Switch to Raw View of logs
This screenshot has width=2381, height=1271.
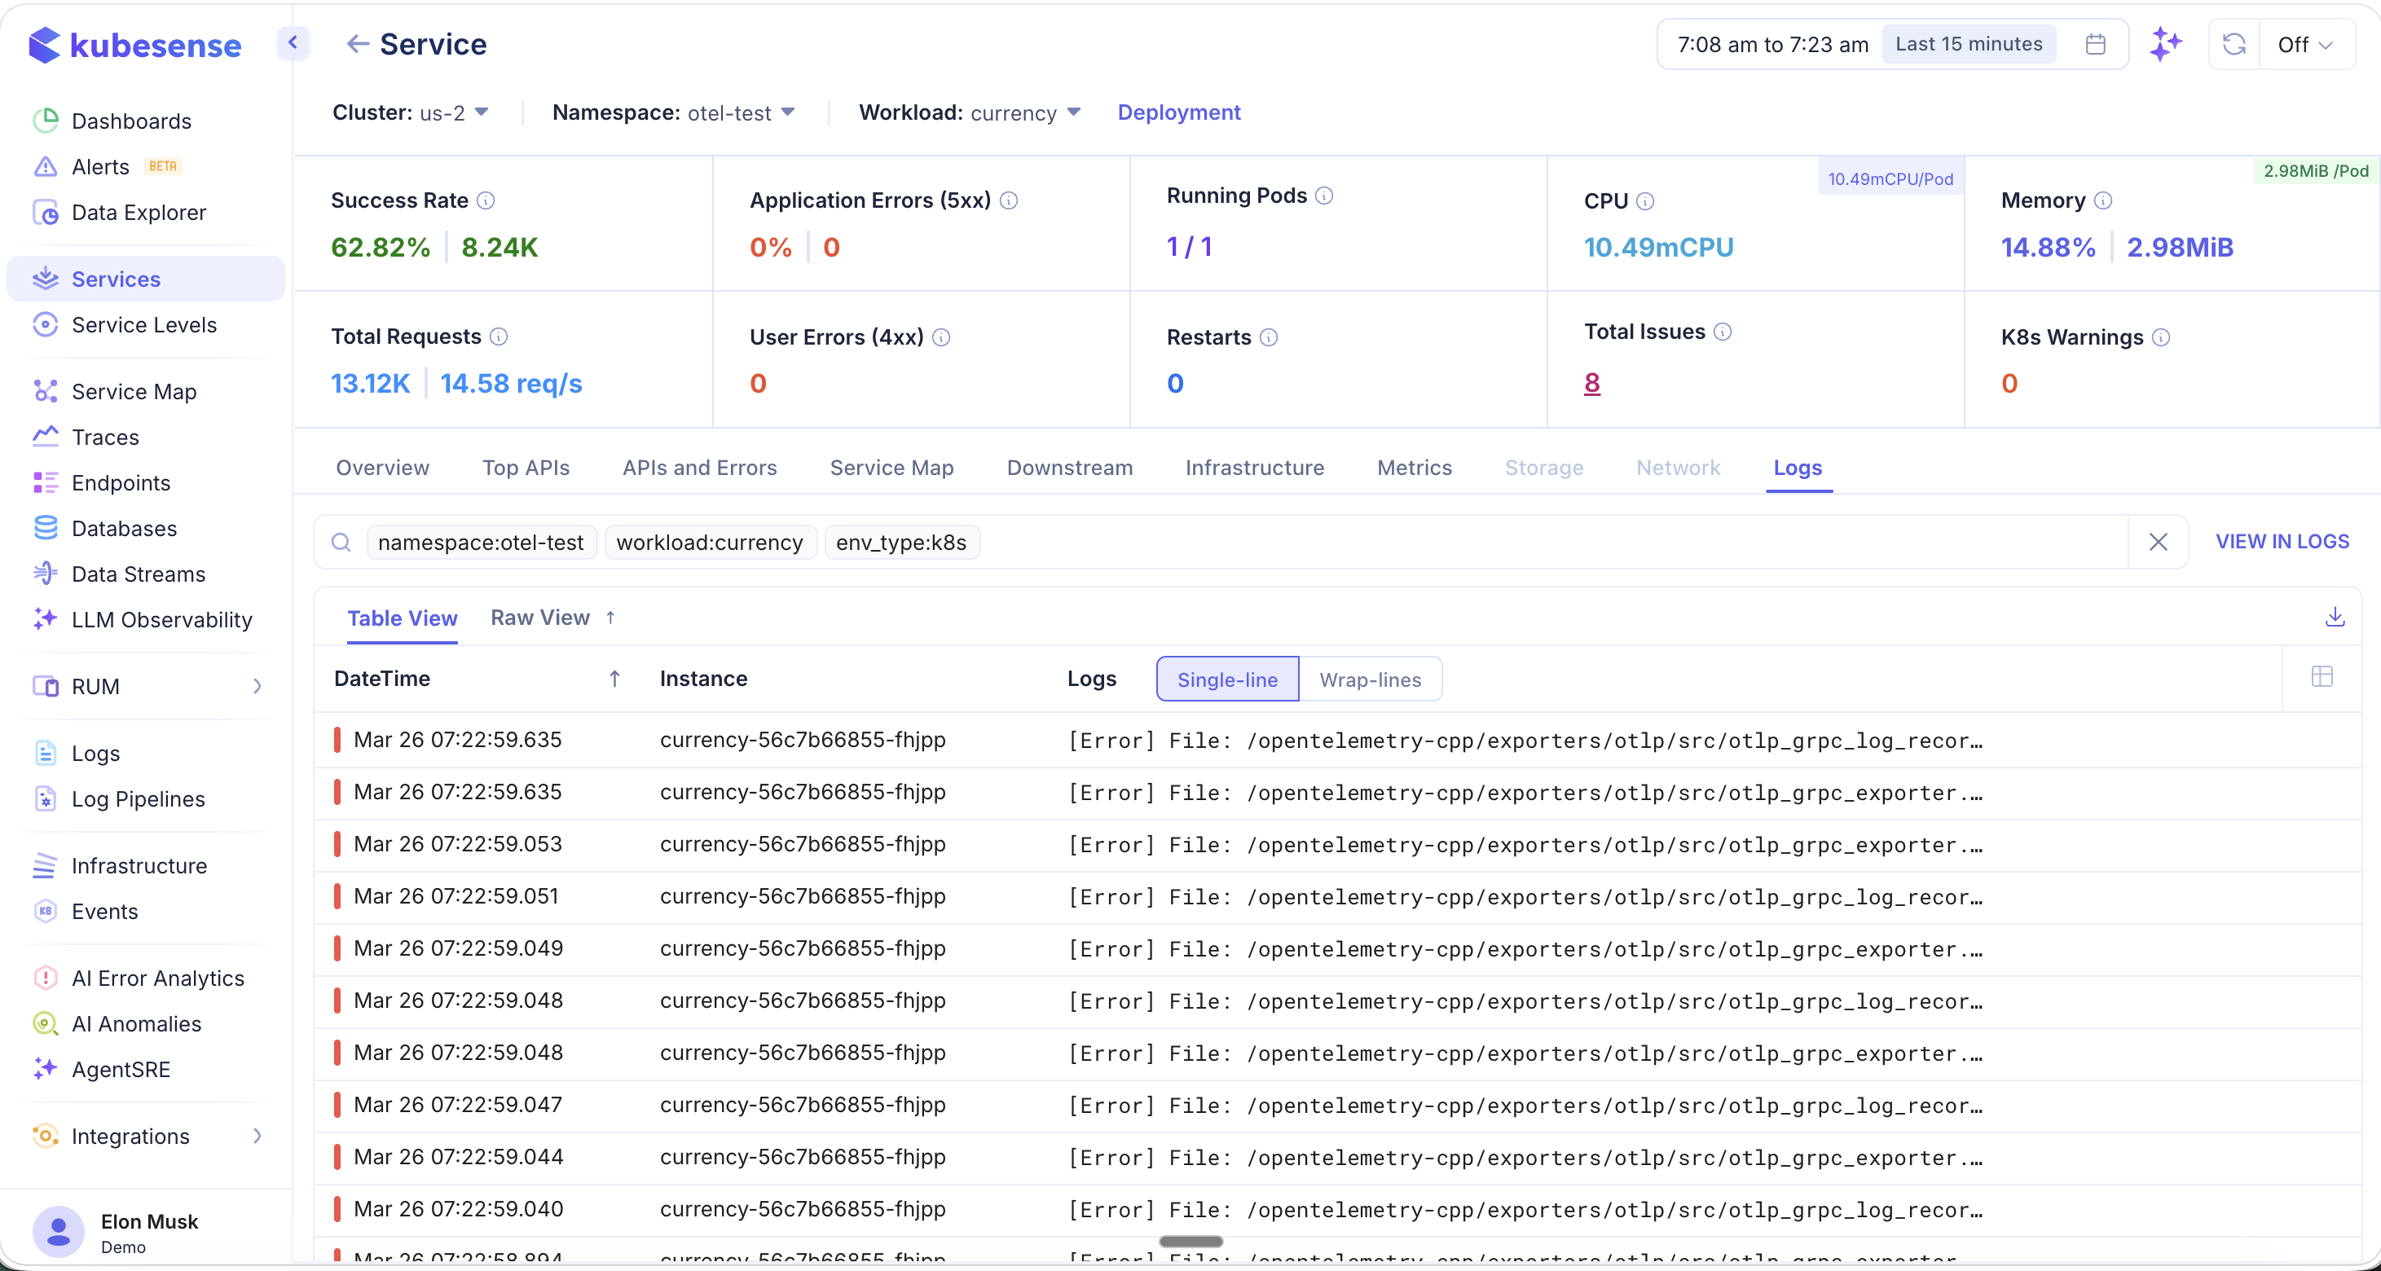tap(539, 617)
